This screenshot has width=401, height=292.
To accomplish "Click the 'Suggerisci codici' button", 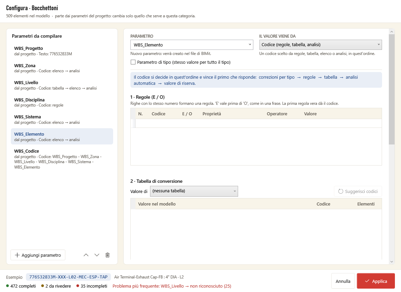I will (358, 191).
